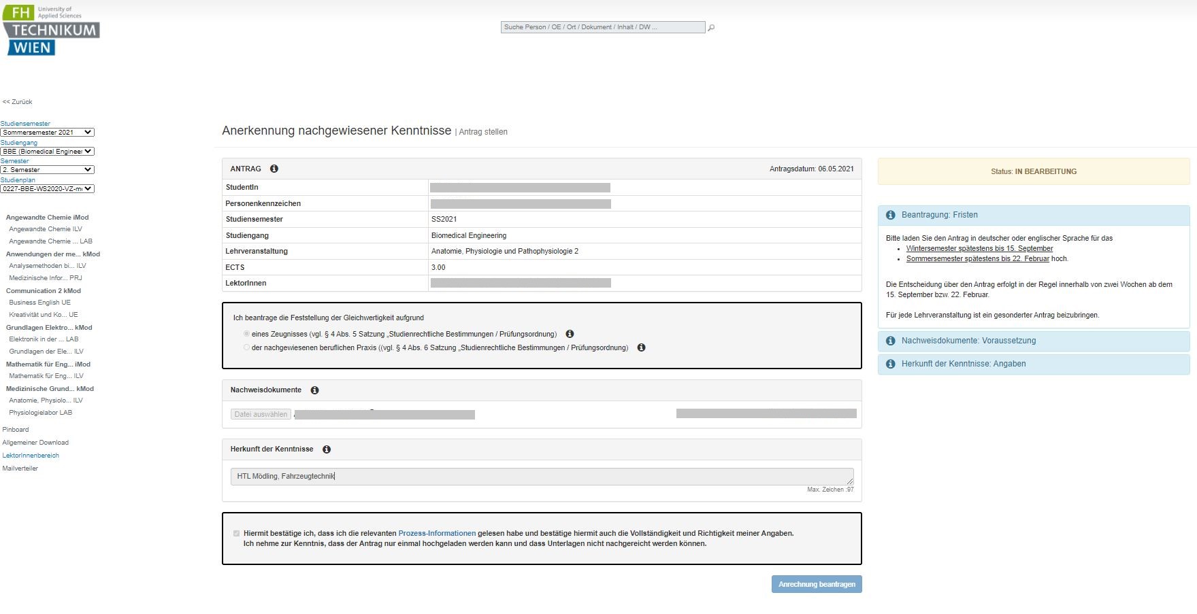This screenshot has width=1197, height=614.
Task: Click the info icon next to ANTRAG
Action: tap(274, 169)
